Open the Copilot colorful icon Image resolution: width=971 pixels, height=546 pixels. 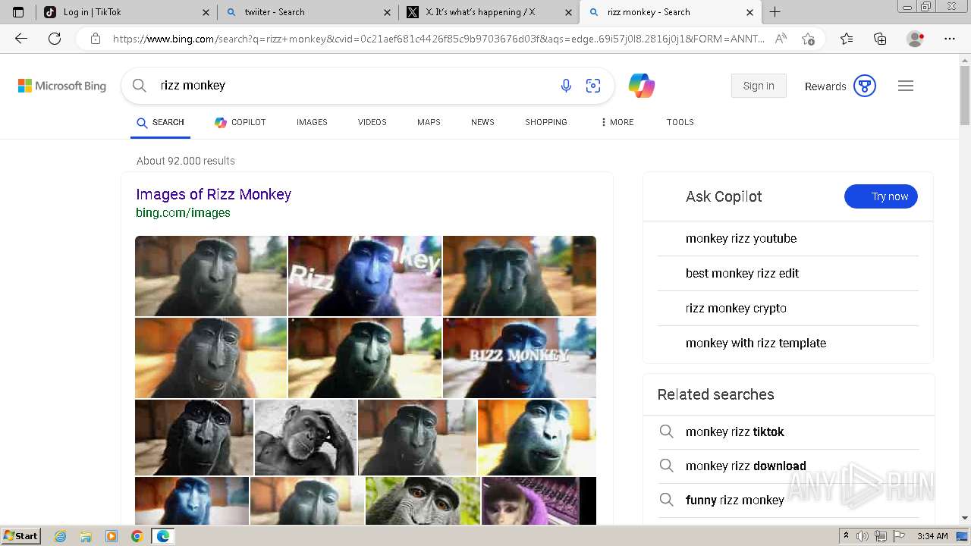(x=642, y=86)
